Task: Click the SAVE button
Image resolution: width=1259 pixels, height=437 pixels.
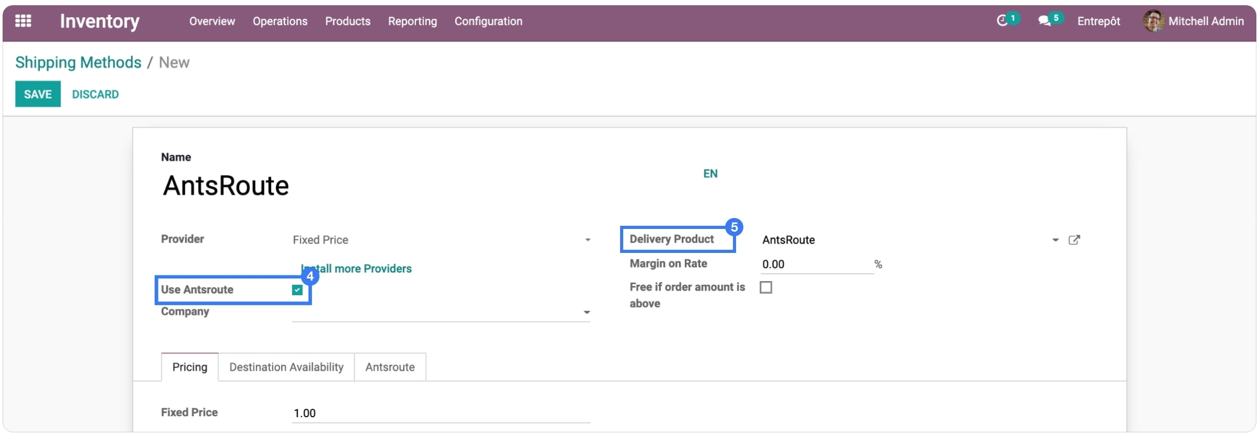Action: pos(38,94)
